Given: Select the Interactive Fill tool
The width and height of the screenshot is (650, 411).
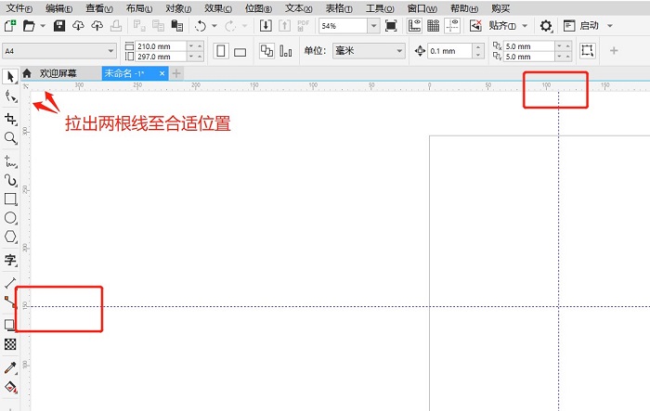Looking at the screenshot, I should pos(10,388).
